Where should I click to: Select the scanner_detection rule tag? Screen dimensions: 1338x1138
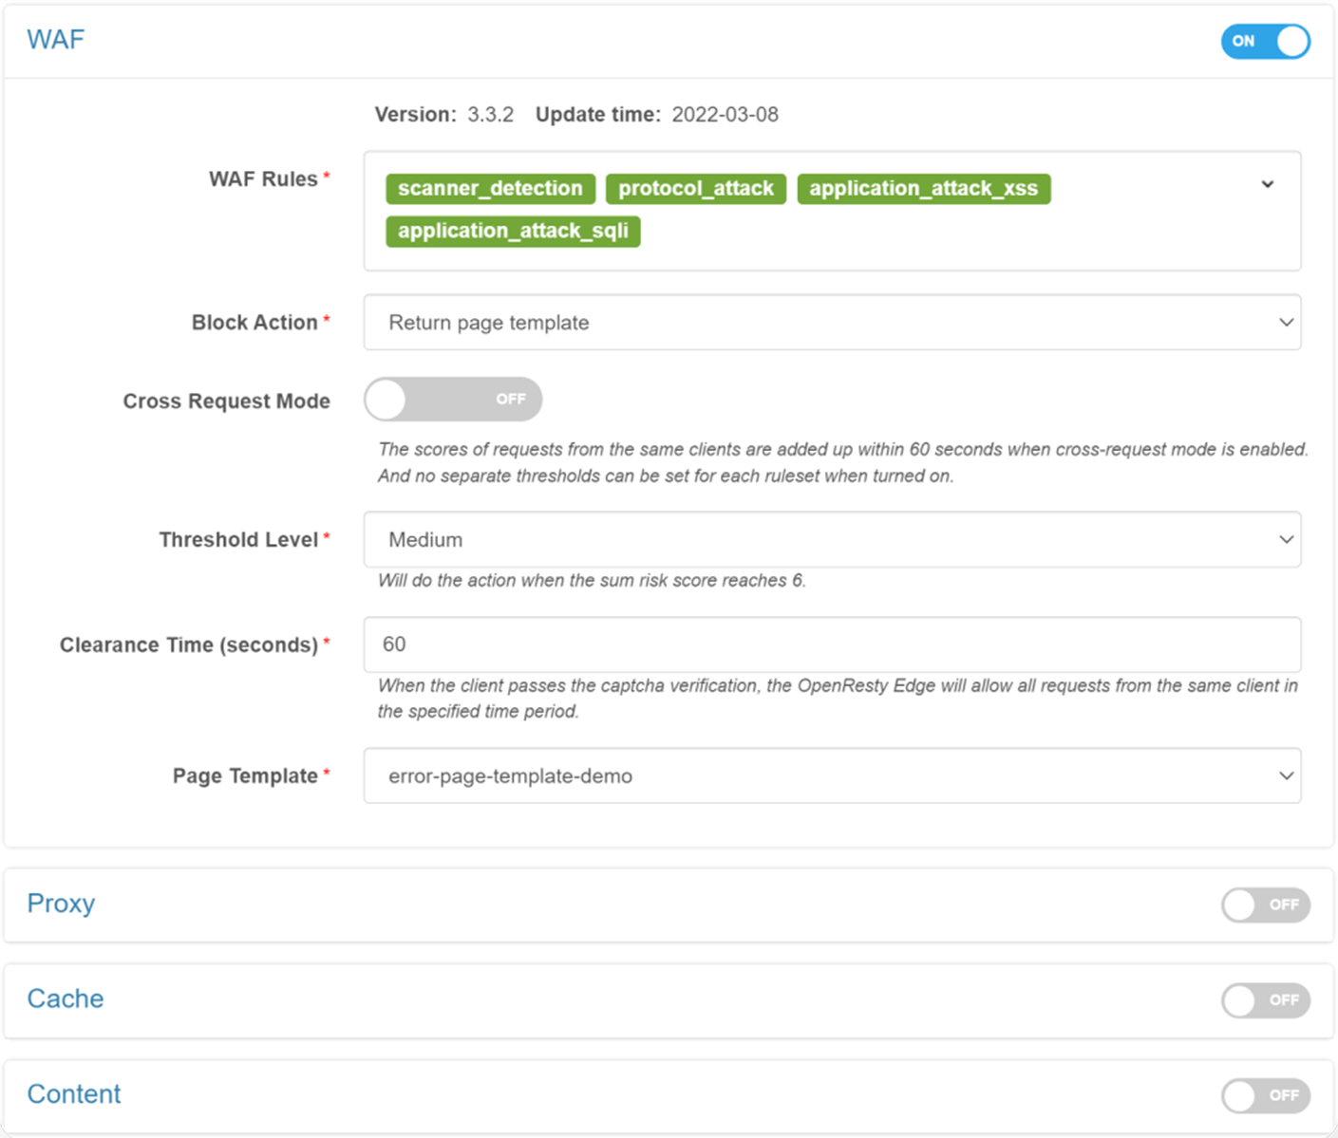(x=490, y=188)
